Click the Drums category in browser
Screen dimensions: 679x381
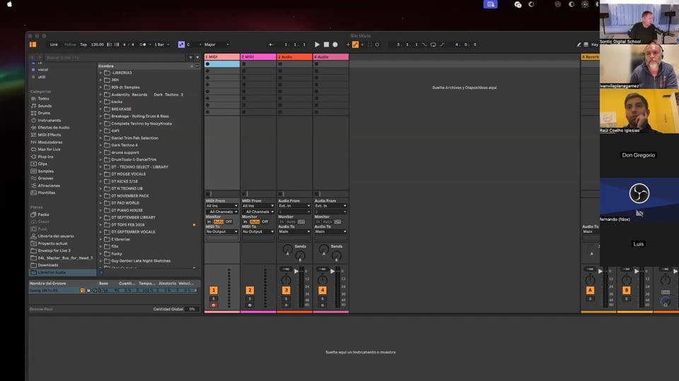tap(44, 113)
